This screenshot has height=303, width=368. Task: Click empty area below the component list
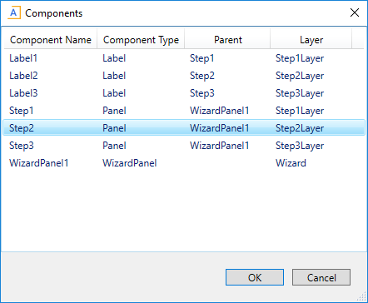point(184,211)
